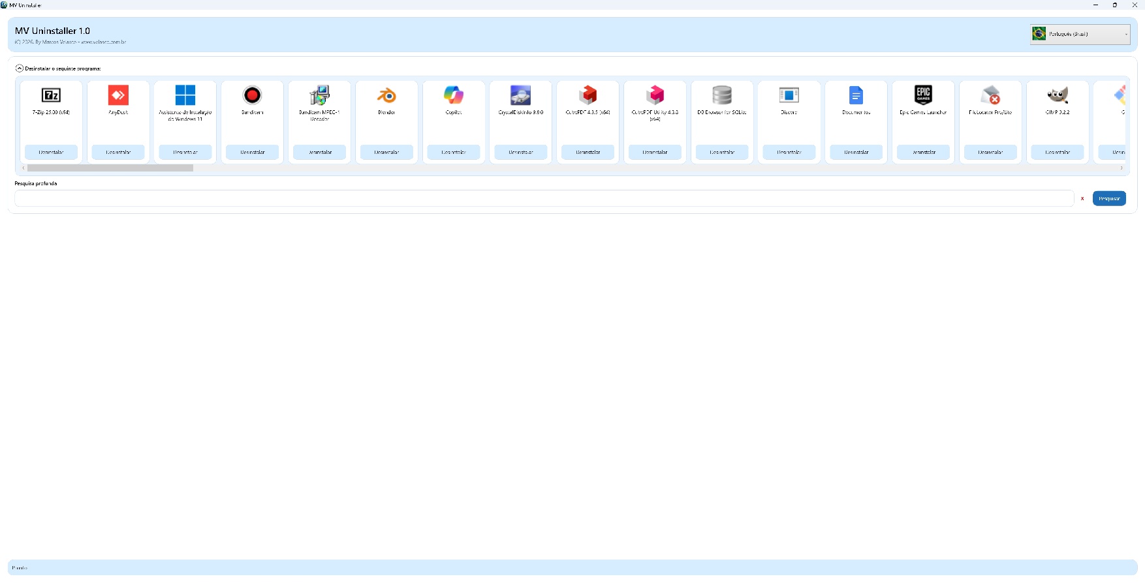Uninstall Documentos via its Desinstalar button
1145x583 pixels.
point(856,152)
